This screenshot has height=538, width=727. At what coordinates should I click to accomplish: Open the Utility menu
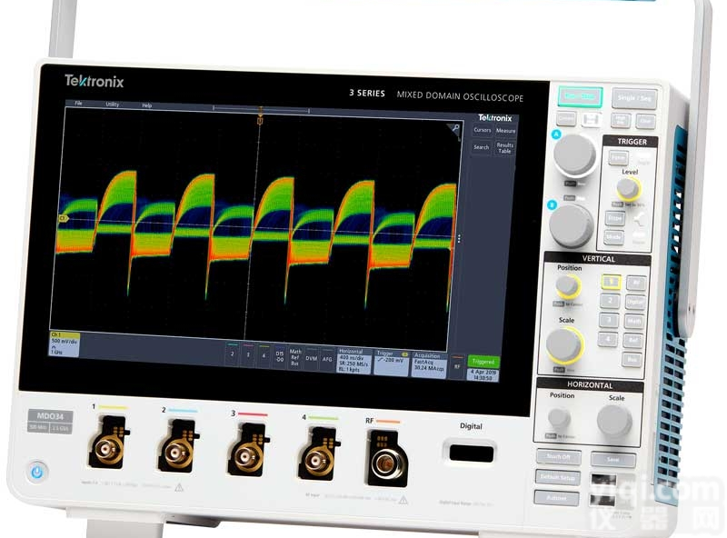click(x=112, y=105)
